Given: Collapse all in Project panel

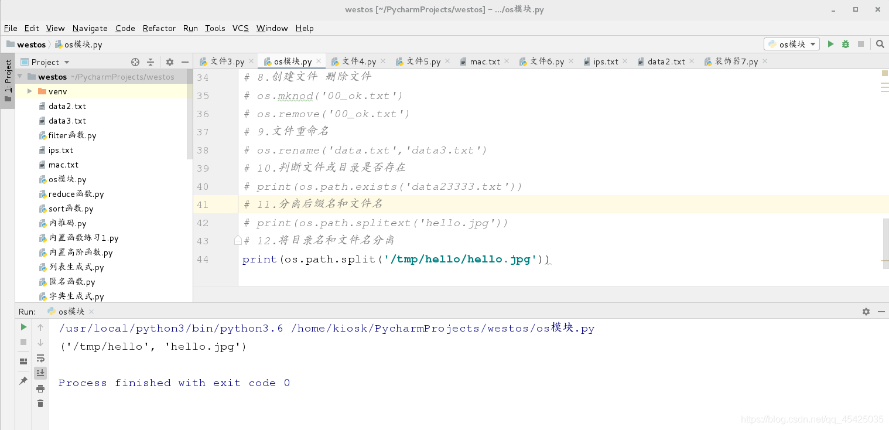Looking at the screenshot, I should pyautogui.click(x=151, y=62).
